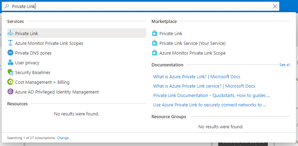The height and width of the screenshot is (146, 298).
Task: Click Private Link Service (Your Service) marketplace icon
Action: pos(155,43)
